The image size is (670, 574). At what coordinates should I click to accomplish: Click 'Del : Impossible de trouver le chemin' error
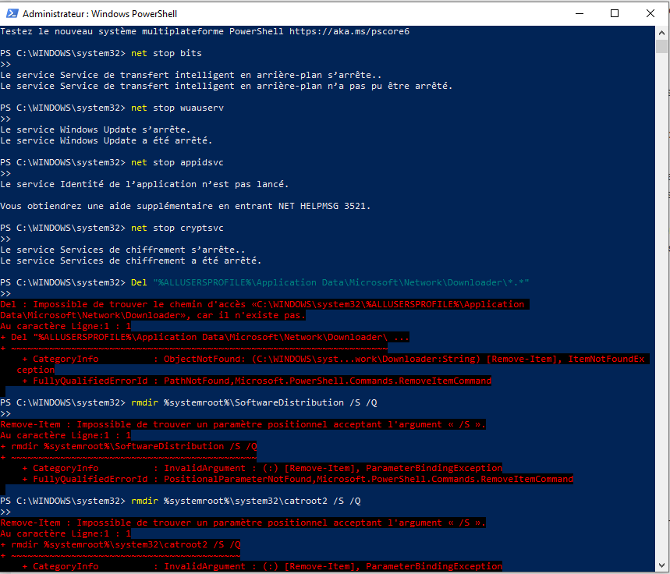264,310
